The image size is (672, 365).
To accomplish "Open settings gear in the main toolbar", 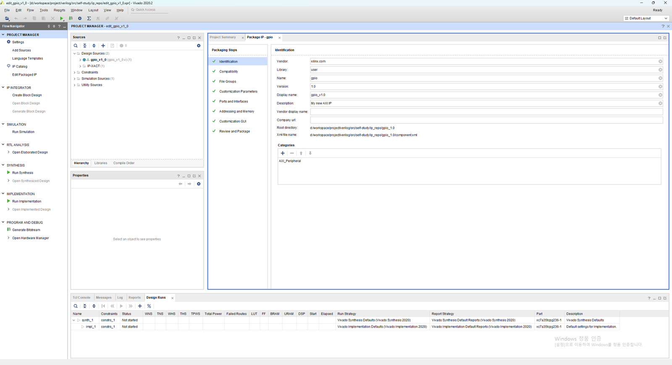I will tap(80, 18).
